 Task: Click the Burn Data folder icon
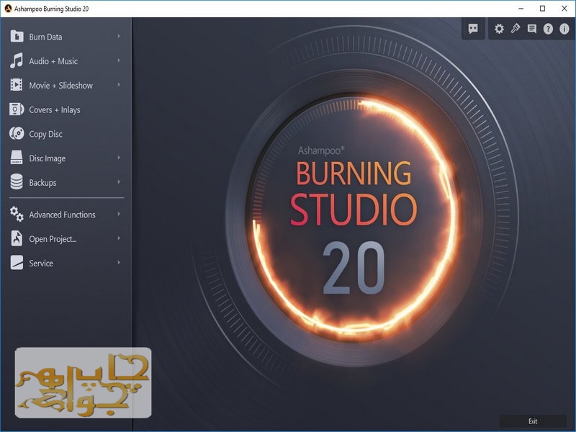(17, 36)
